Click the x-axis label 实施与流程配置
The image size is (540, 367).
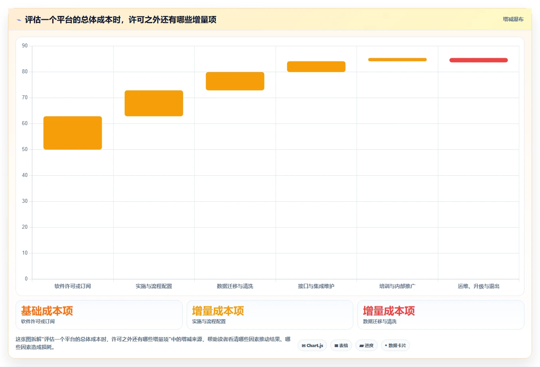pos(154,286)
